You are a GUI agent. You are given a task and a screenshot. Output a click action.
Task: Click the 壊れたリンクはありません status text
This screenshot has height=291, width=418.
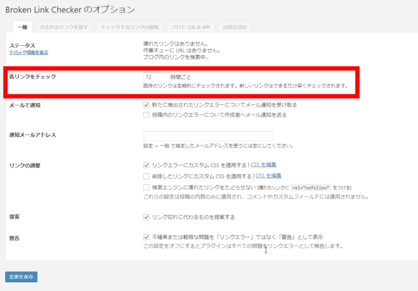click(176, 44)
